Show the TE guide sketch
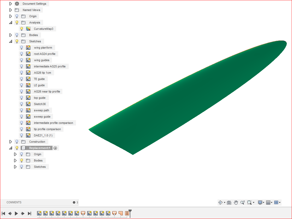The image size is (292, 219). 22,79
